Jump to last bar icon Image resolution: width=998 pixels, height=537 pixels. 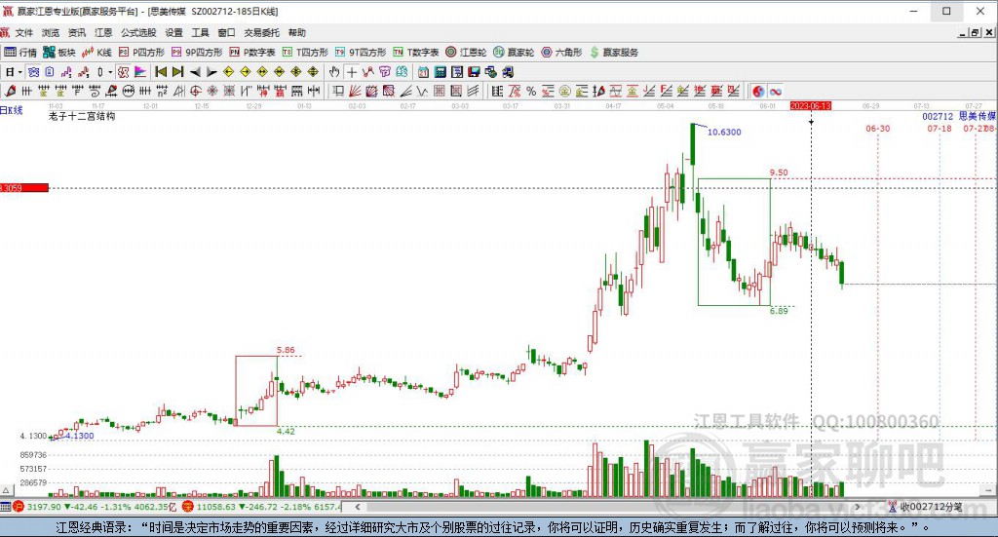[178, 72]
